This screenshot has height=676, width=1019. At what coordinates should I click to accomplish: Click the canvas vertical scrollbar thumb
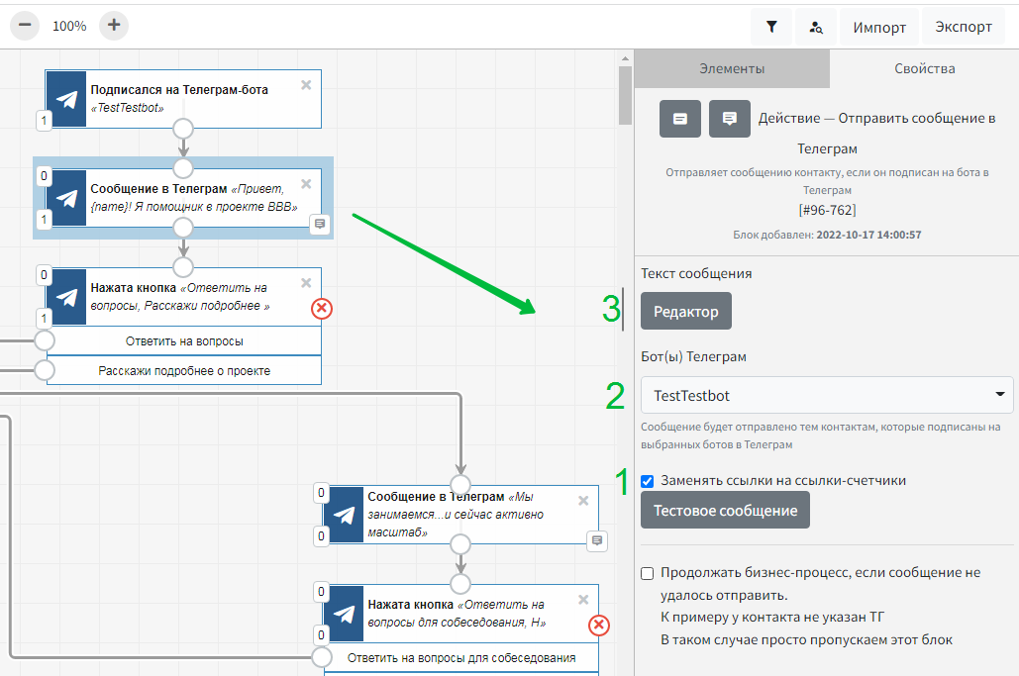(625, 94)
